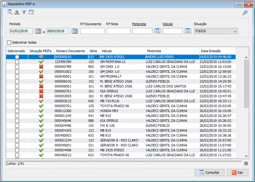Image resolution: width=255 pixels, height=182 pixels.
Task: Click red X status for document 000006001
Action: (x=41, y=86)
